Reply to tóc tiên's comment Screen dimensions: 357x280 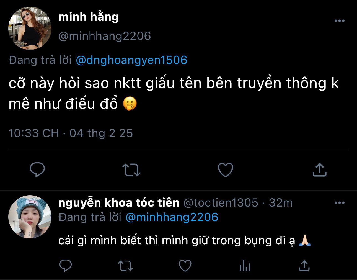(x=66, y=266)
